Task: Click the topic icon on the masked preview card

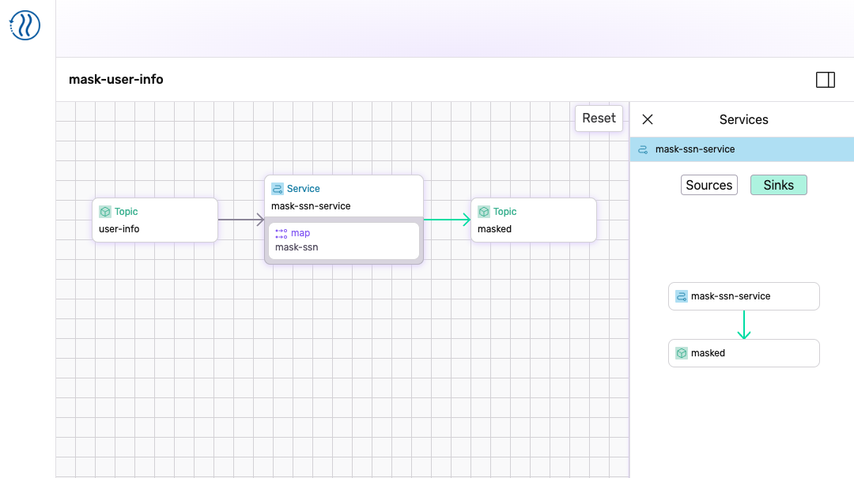Action: [x=681, y=353]
